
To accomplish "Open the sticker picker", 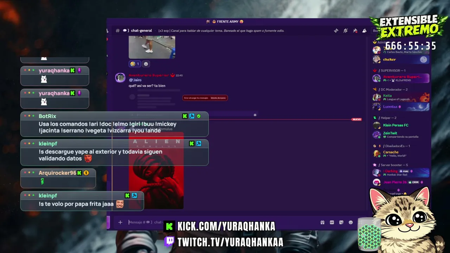I will [341, 222].
